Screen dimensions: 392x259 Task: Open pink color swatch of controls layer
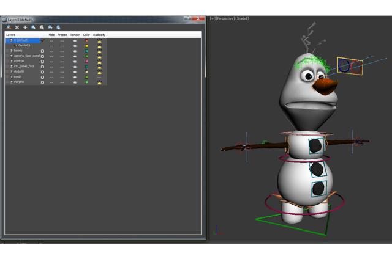click(x=86, y=62)
